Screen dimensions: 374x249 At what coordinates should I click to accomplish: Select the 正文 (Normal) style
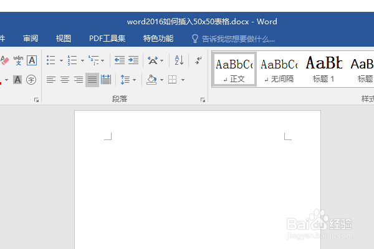coord(234,69)
